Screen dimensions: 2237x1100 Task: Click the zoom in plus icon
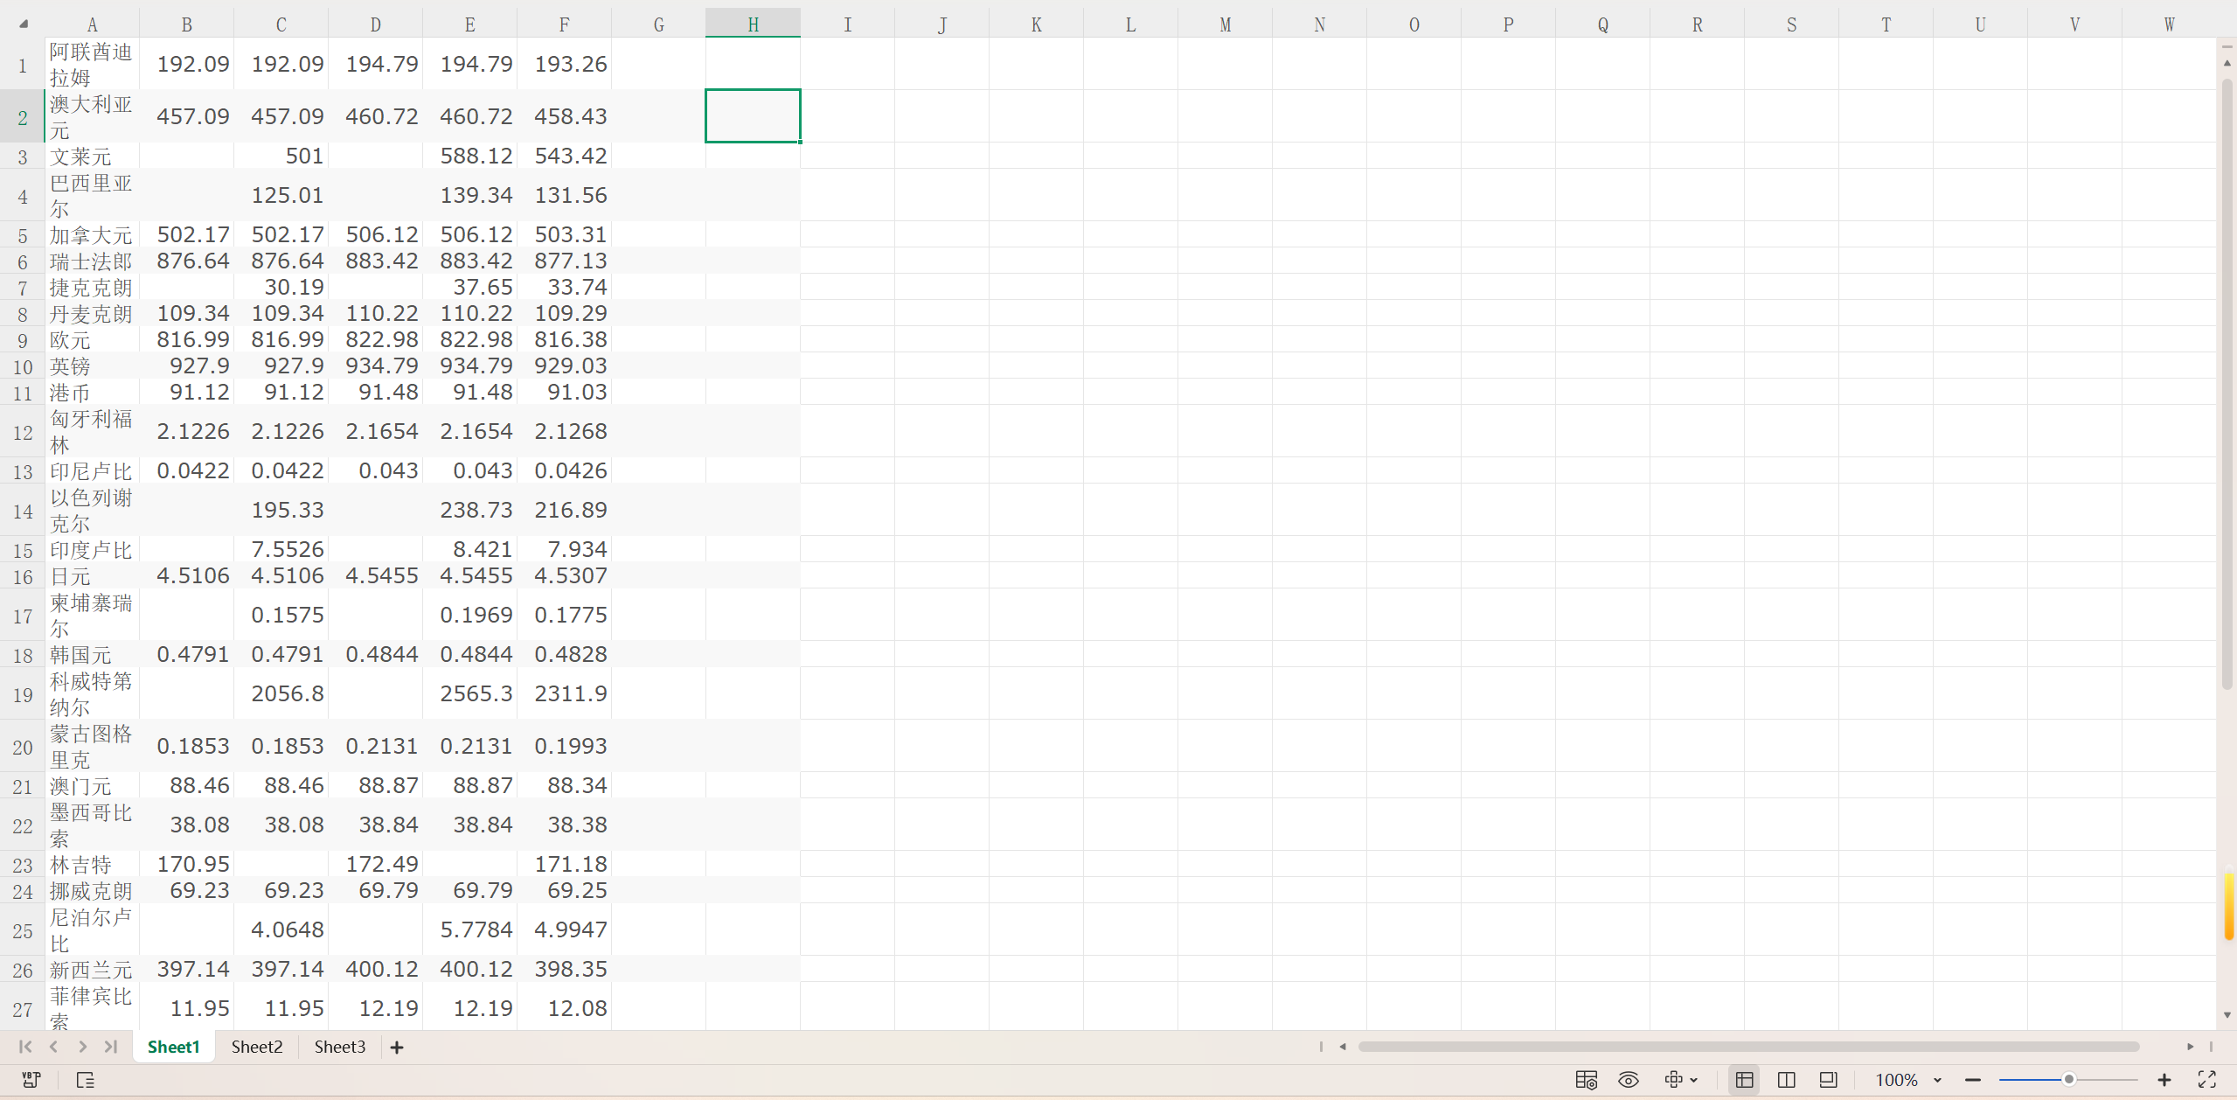2164,1080
